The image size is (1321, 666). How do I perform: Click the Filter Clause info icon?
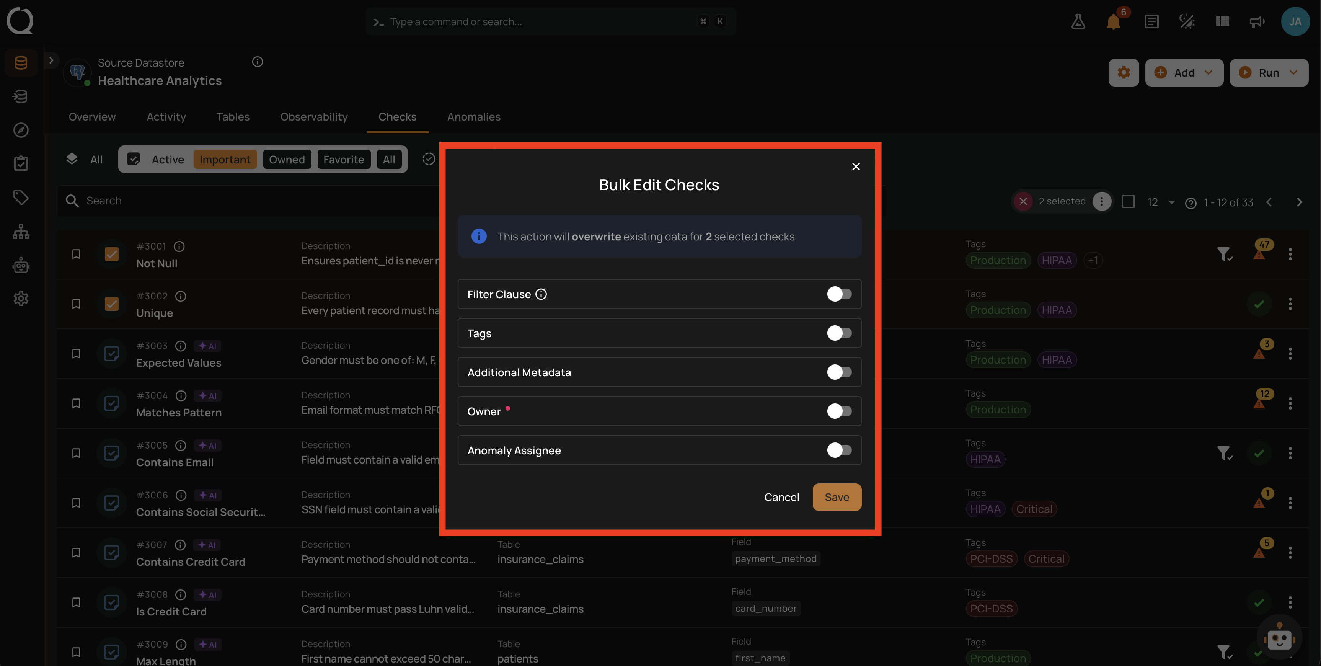point(541,294)
